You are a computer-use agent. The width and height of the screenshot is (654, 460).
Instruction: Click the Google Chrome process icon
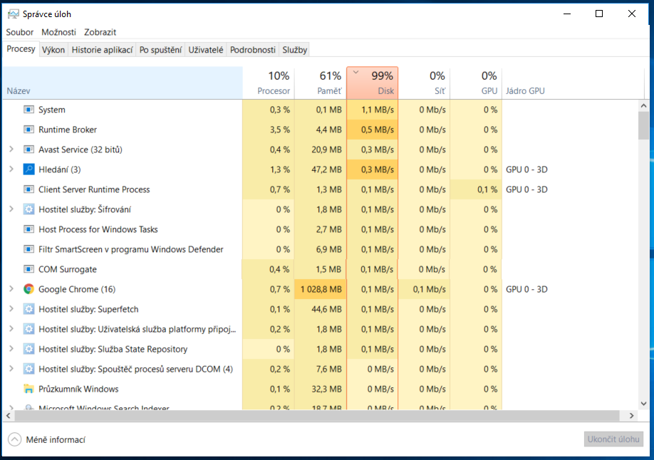(x=28, y=289)
